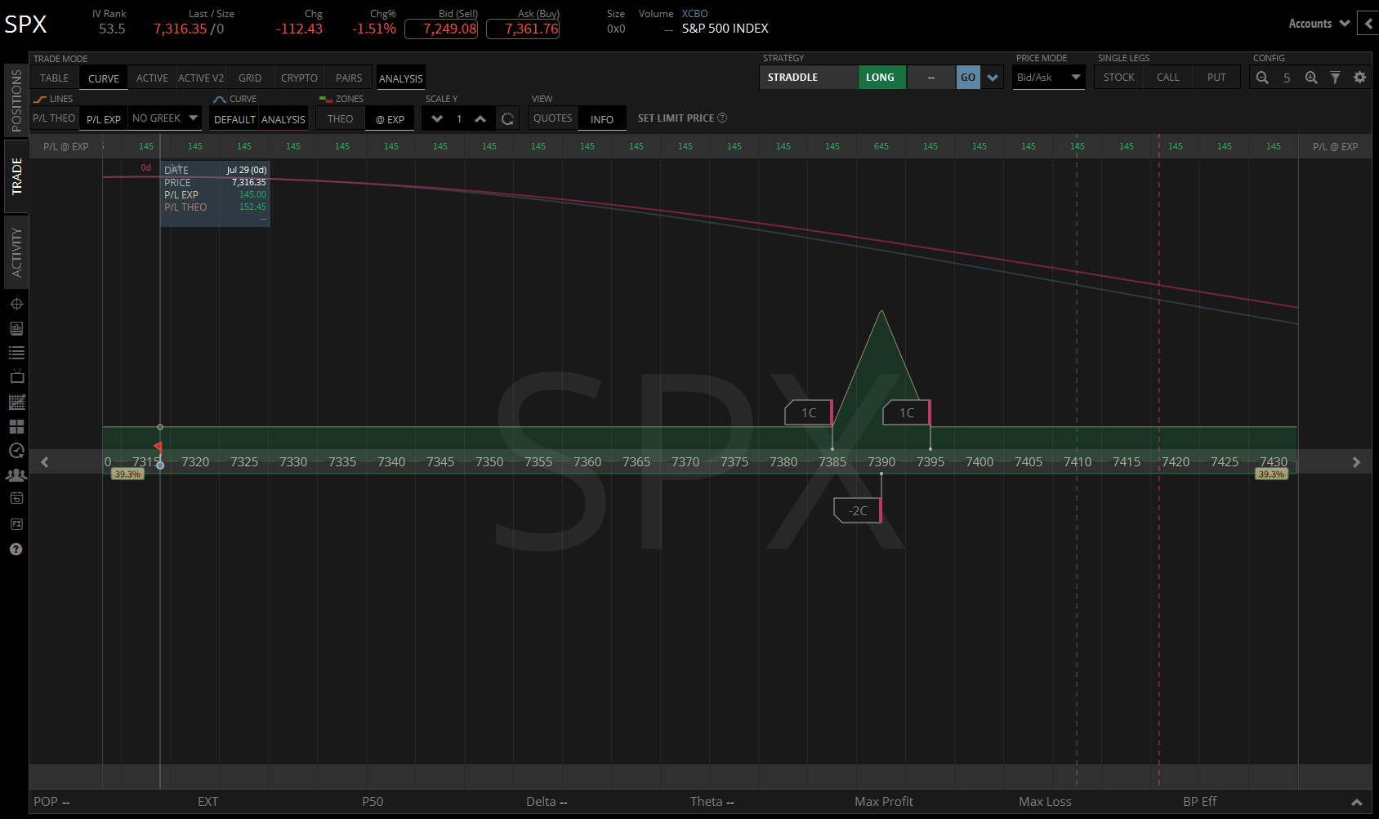Open the FI sidebar icon
The image size is (1379, 819).
[x=16, y=524]
